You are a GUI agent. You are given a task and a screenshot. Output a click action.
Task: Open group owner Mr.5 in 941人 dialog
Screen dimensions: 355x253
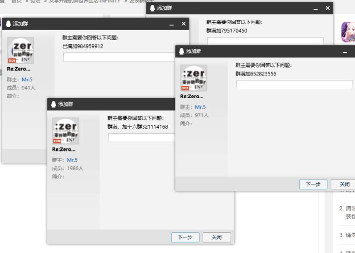coord(27,79)
